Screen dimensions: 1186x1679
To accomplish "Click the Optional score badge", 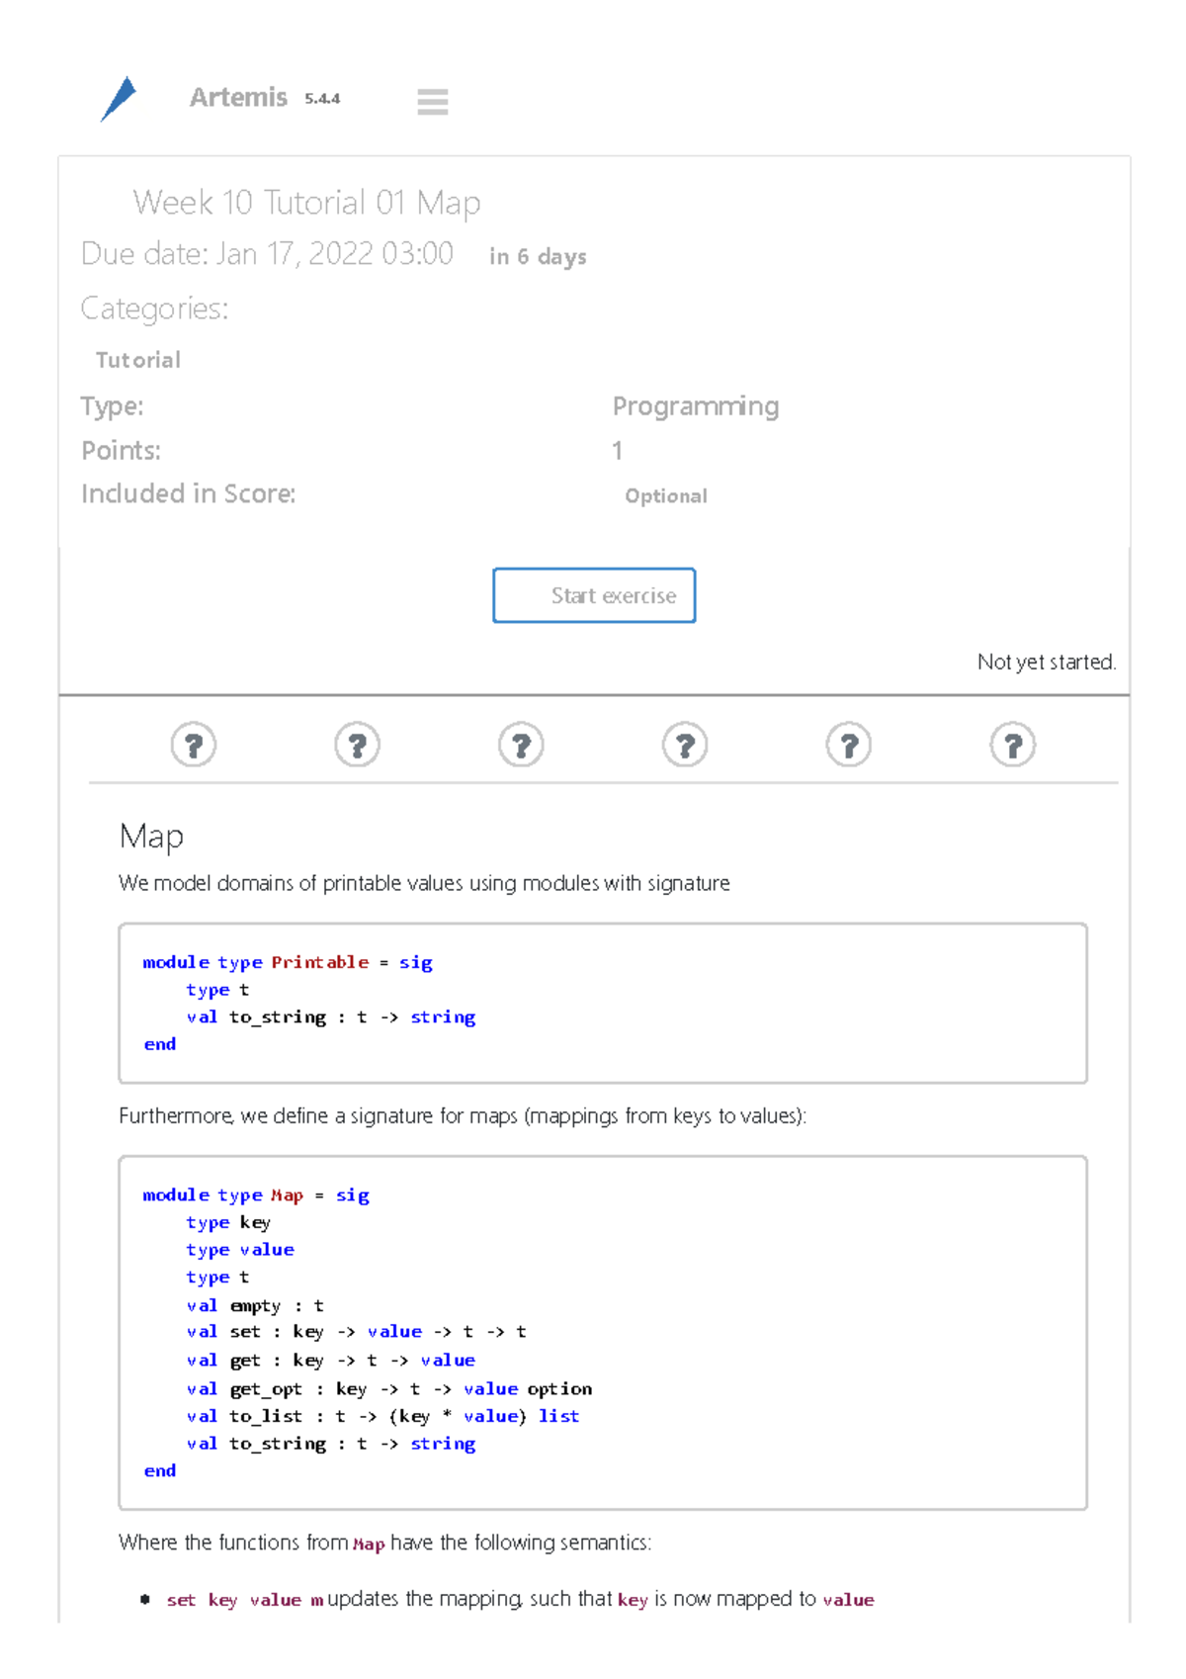I will (x=665, y=496).
